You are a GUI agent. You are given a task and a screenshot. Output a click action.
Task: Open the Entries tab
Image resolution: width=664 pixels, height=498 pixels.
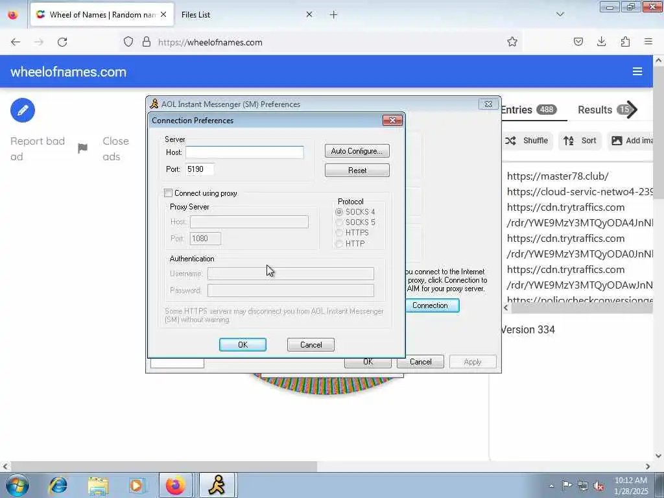(x=528, y=110)
